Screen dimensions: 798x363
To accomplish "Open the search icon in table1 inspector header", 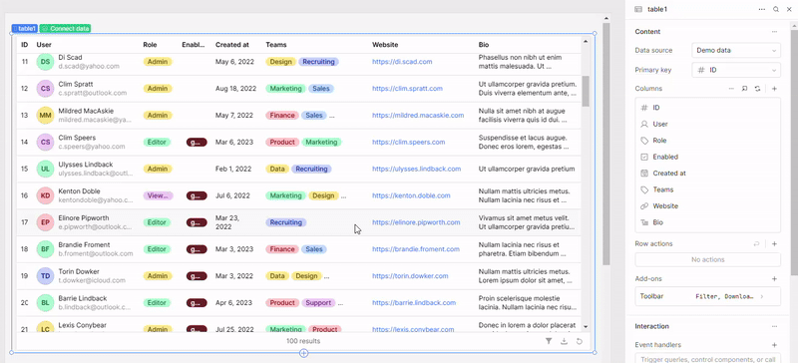I will [776, 9].
